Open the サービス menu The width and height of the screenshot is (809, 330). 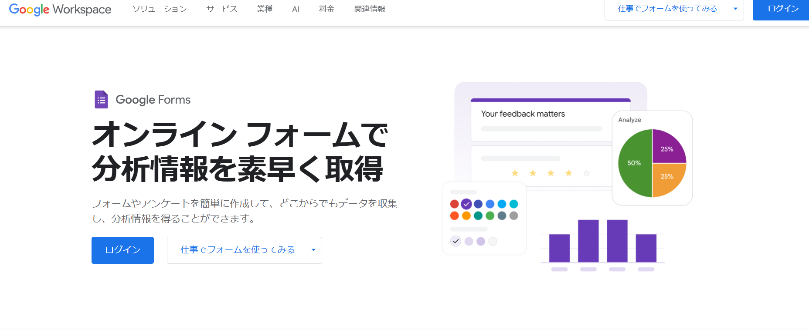coord(222,9)
